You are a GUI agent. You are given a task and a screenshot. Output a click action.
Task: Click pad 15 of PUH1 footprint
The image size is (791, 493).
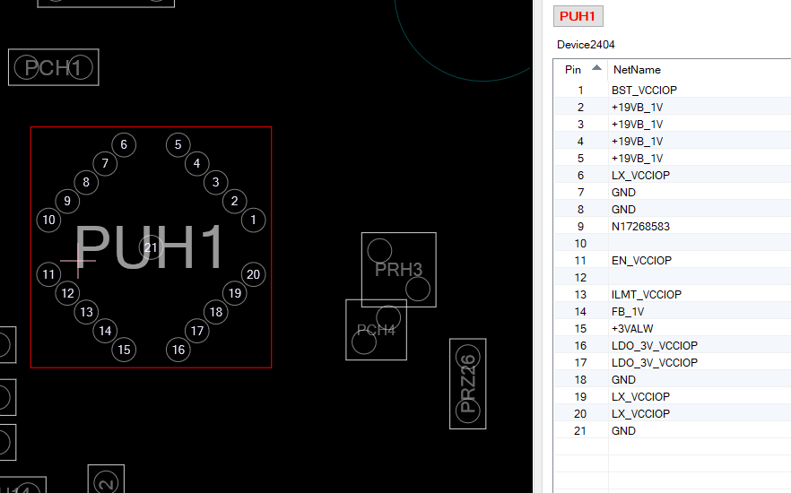coord(124,350)
